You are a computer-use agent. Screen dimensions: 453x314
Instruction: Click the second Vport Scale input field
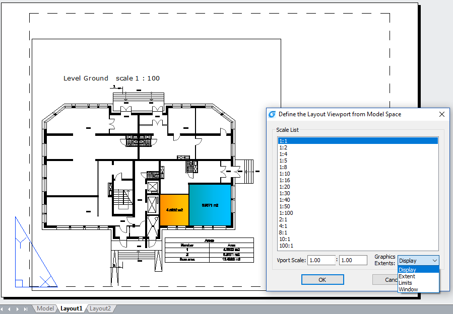353,260
